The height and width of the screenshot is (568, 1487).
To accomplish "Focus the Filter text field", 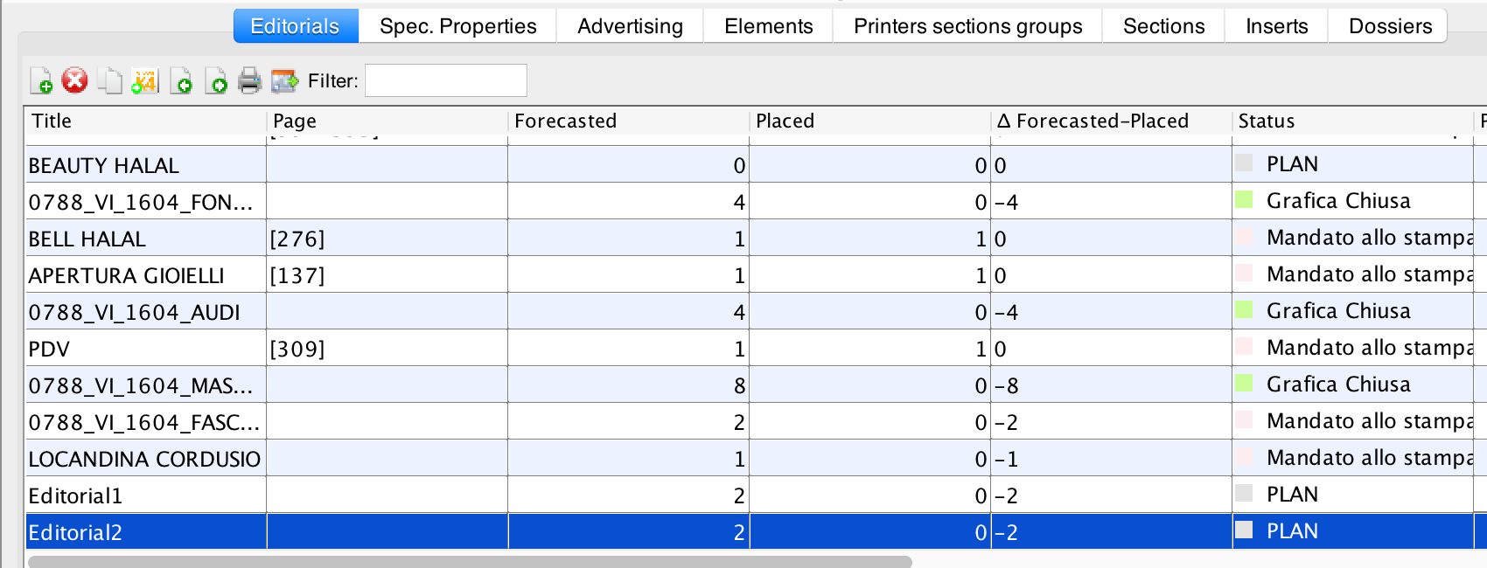I will tap(445, 80).
